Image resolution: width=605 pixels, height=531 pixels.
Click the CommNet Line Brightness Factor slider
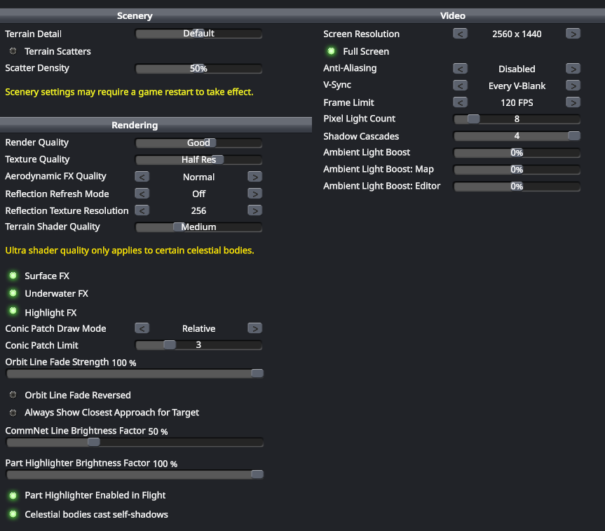[135, 443]
